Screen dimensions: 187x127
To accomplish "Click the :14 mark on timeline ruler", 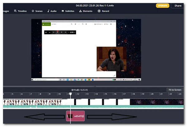I will pos(96,94).
